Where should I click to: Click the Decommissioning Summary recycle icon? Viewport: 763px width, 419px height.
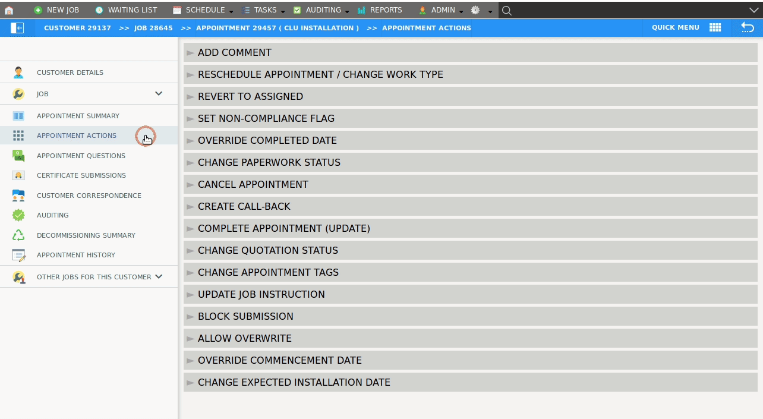point(18,235)
